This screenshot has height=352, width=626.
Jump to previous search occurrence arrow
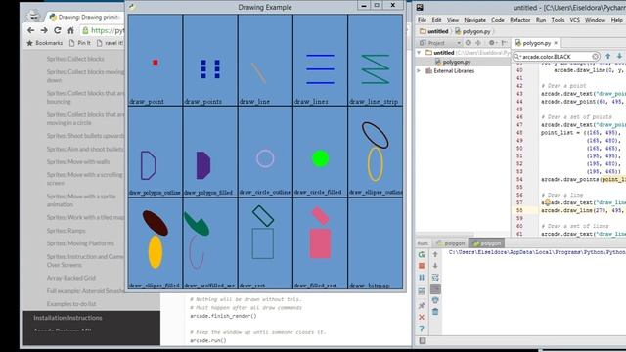608,57
